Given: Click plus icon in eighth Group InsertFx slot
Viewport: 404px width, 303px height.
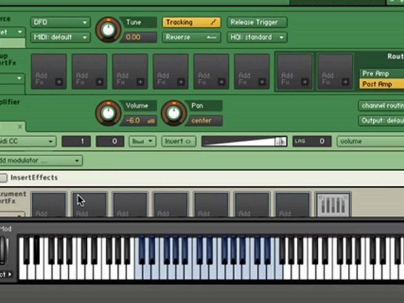Looking at the screenshot, I should click(346, 82).
